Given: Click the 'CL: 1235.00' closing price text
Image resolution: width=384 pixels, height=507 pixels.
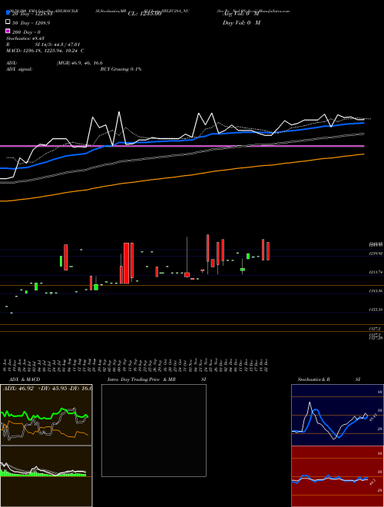Looking at the screenshot, I should (144, 14).
